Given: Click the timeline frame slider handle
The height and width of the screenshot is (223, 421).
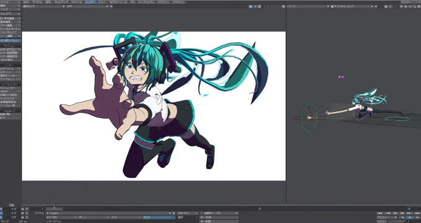Looking at the screenshot, I should 54,209.
